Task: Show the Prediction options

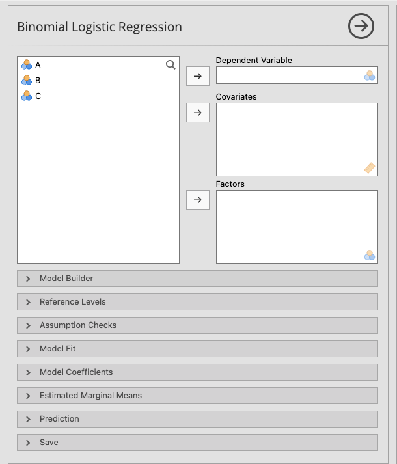Action: [x=197, y=419]
